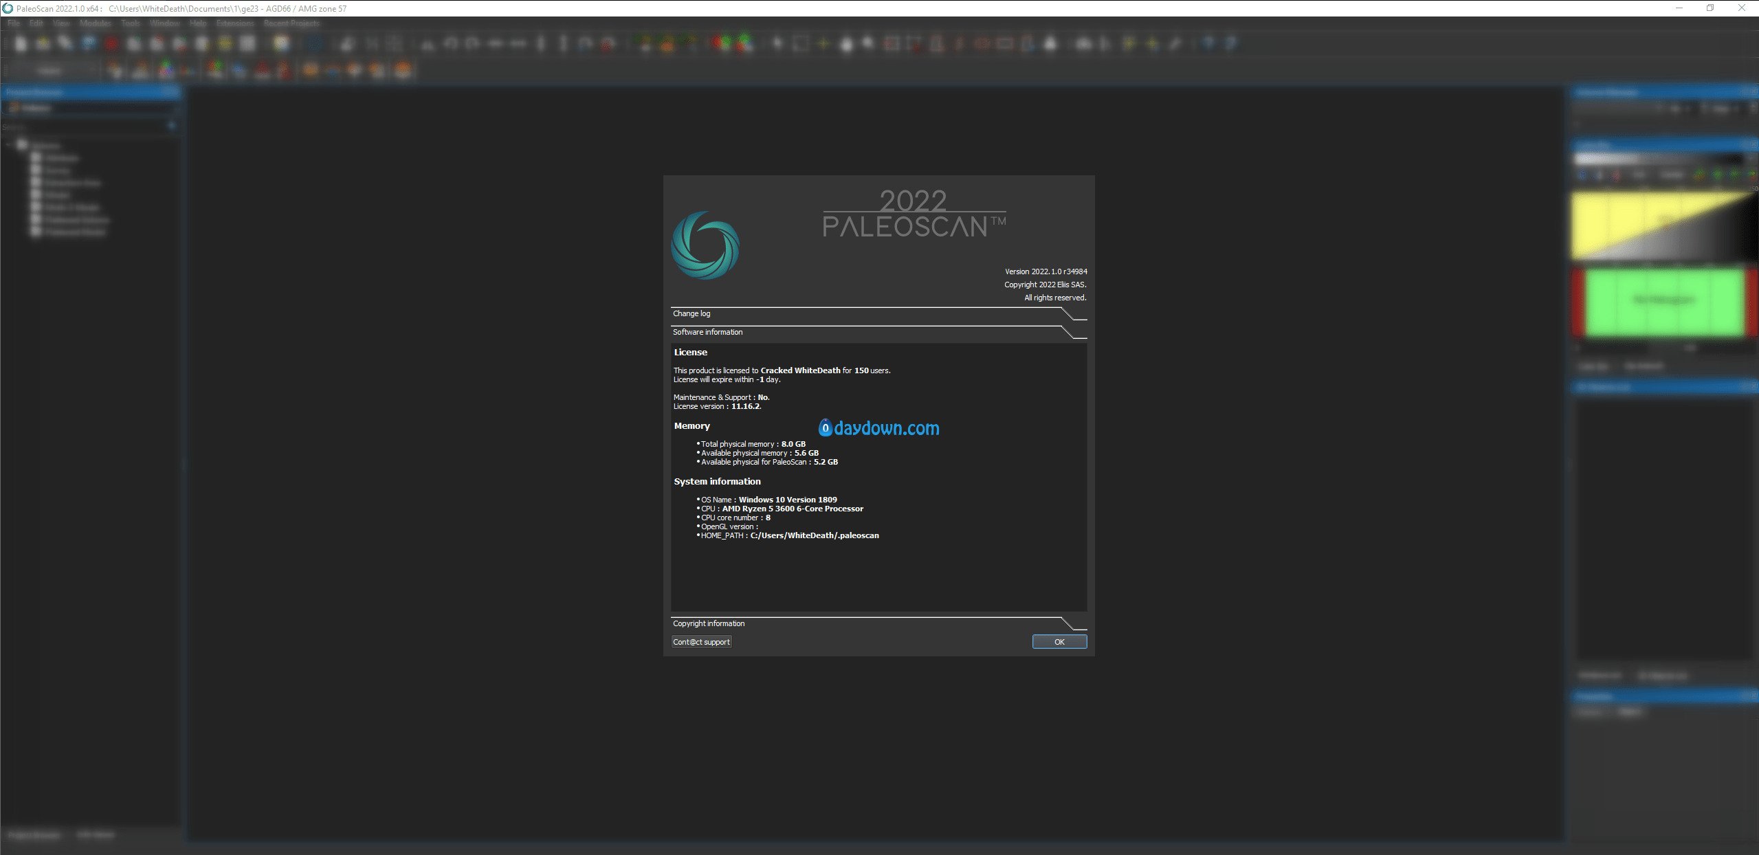Click OK to close the About dialog
Image resolution: width=1759 pixels, height=855 pixels.
click(x=1059, y=642)
